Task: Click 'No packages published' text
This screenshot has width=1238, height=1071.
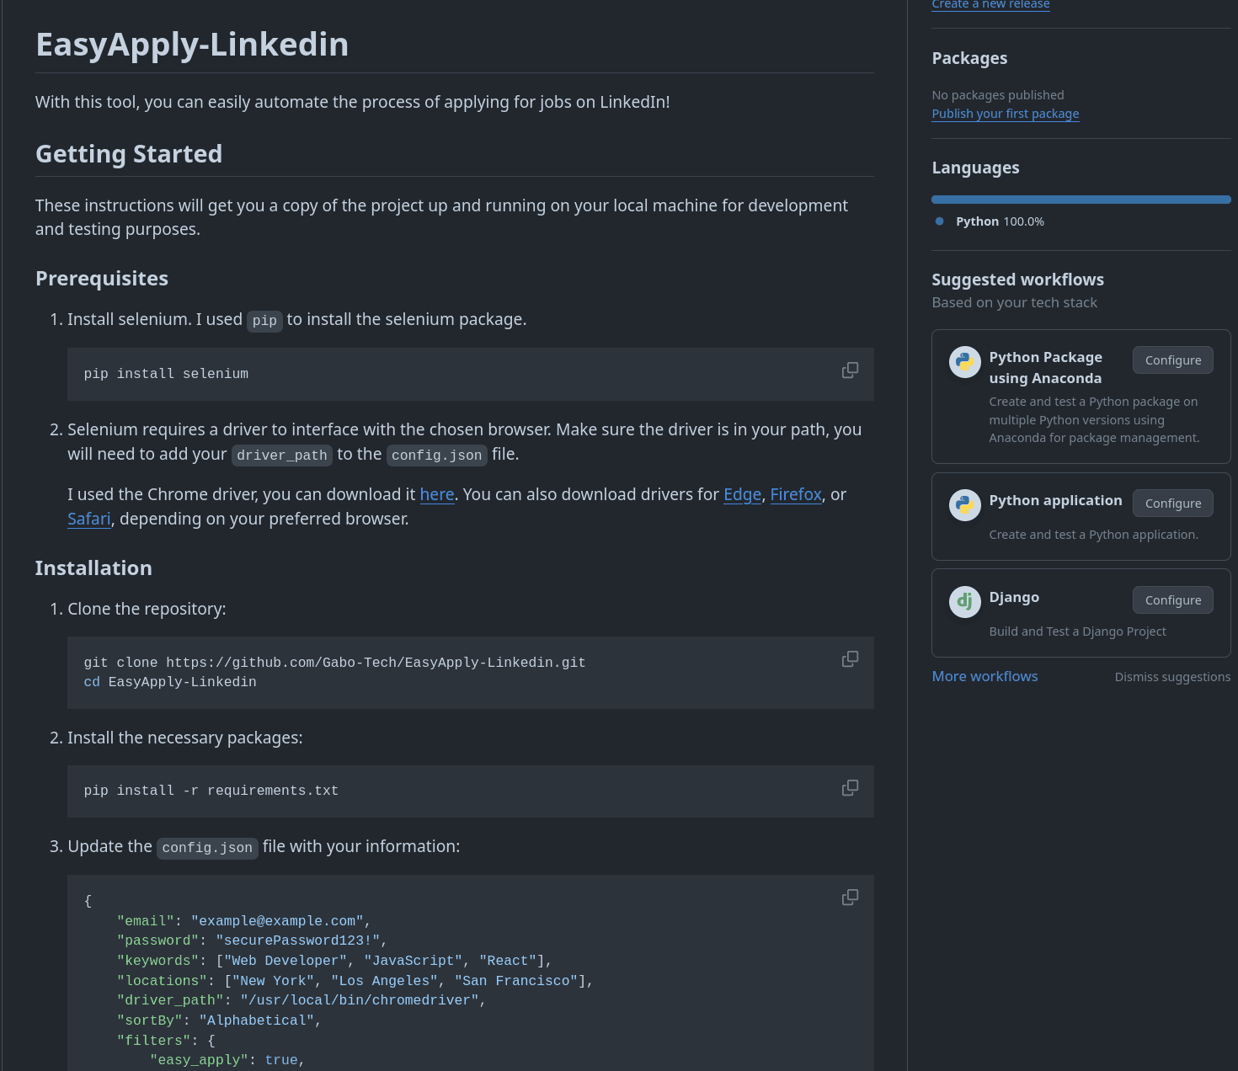Action: tap(997, 95)
